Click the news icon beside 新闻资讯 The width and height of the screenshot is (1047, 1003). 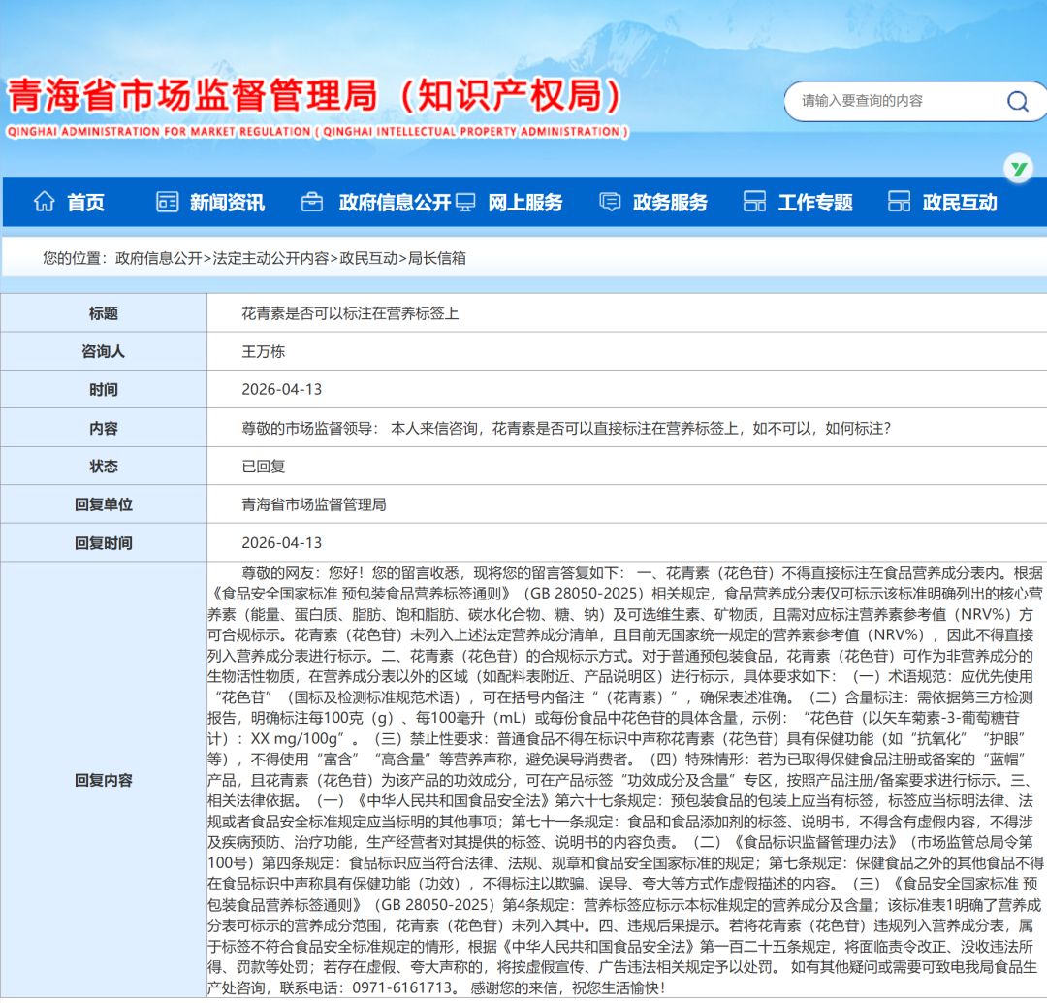[167, 201]
